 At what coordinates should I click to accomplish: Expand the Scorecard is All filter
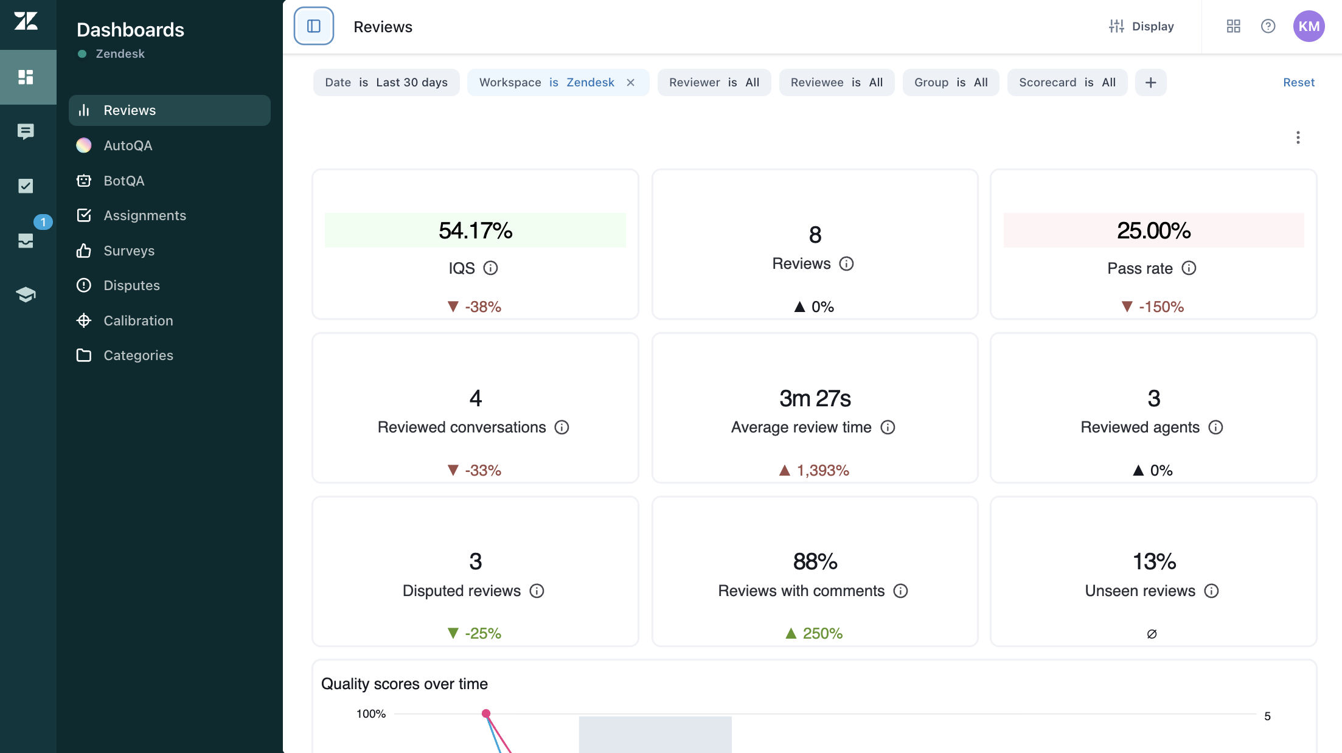pyautogui.click(x=1067, y=83)
